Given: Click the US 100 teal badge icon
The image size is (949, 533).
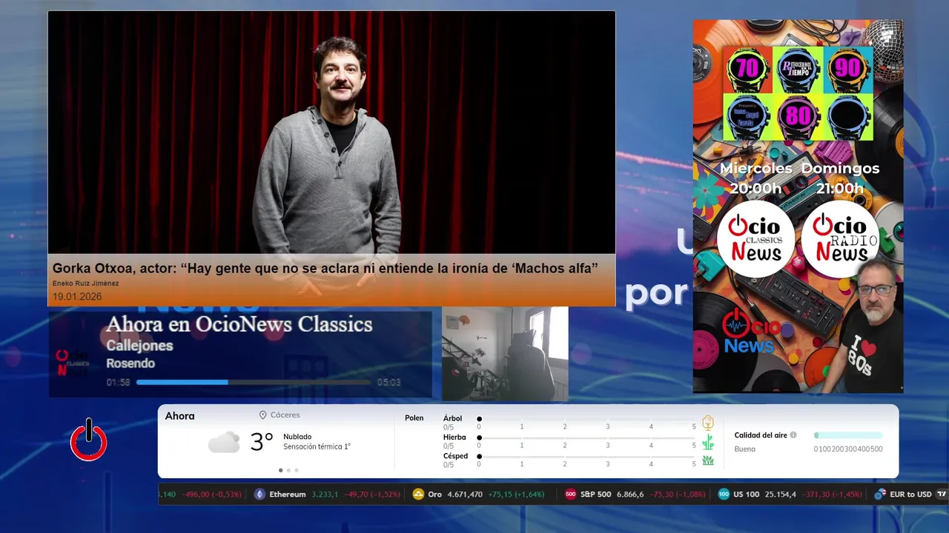Looking at the screenshot, I should [724, 495].
